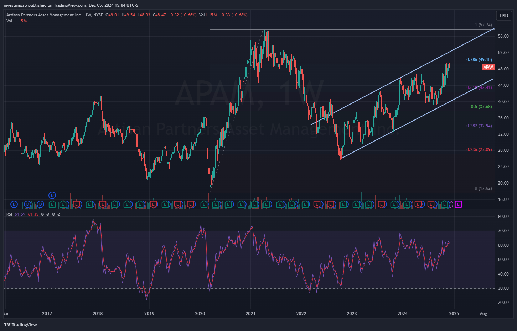Click the 2020 time axis label
The width and height of the screenshot is (517, 331).
point(200,314)
